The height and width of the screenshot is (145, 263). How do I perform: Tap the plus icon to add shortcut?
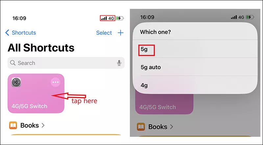click(x=121, y=33)
